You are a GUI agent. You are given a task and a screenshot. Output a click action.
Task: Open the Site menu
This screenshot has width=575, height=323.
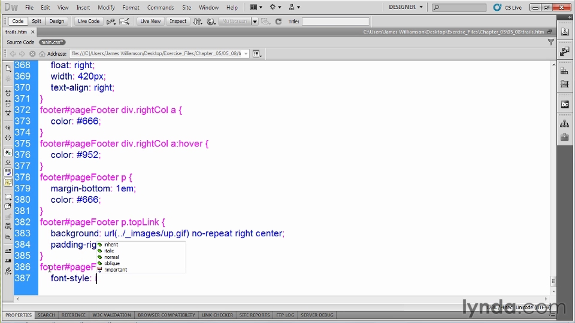point(187,7)
